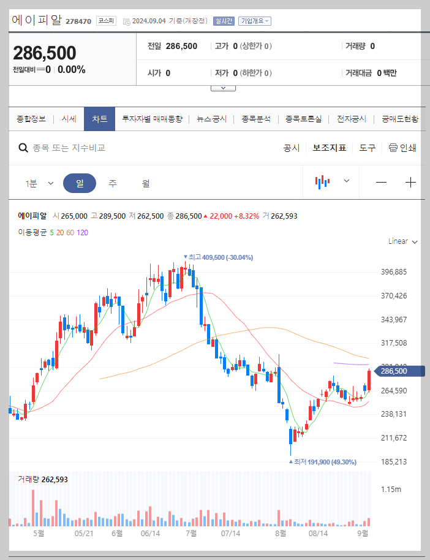
Task: Open the 기업개요 dropdown
Action: click(x=254, y=20)
